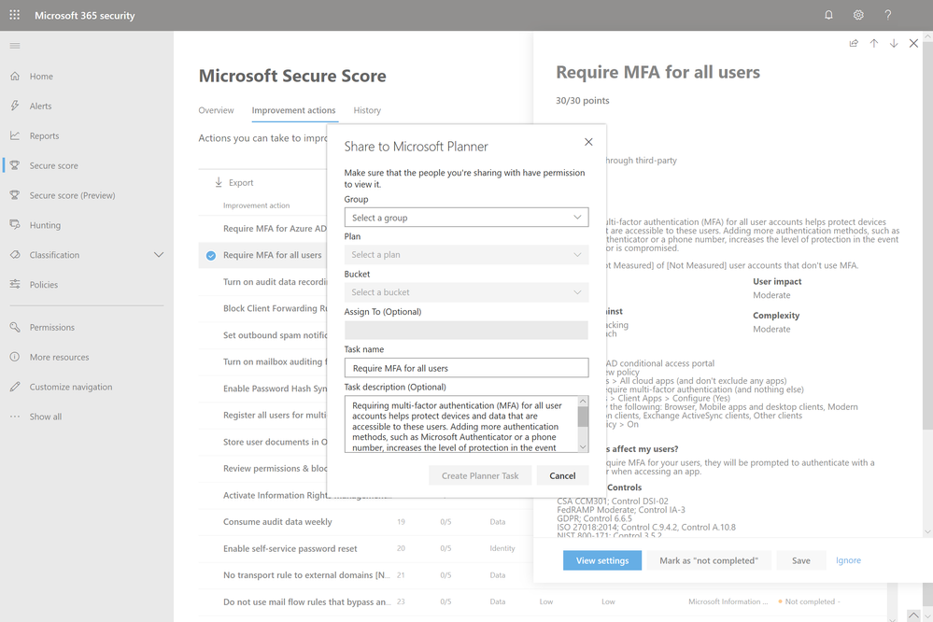Click the Reports chart icon
Screen dimensions: 933x622
pyautogui.click(x=15, y=135)
